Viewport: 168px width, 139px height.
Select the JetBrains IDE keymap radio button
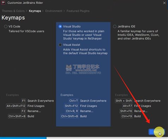(x=115, y=26)
